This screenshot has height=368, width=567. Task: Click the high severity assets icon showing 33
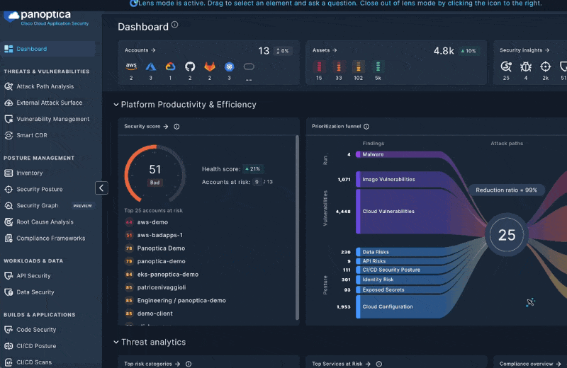(339, 67)
